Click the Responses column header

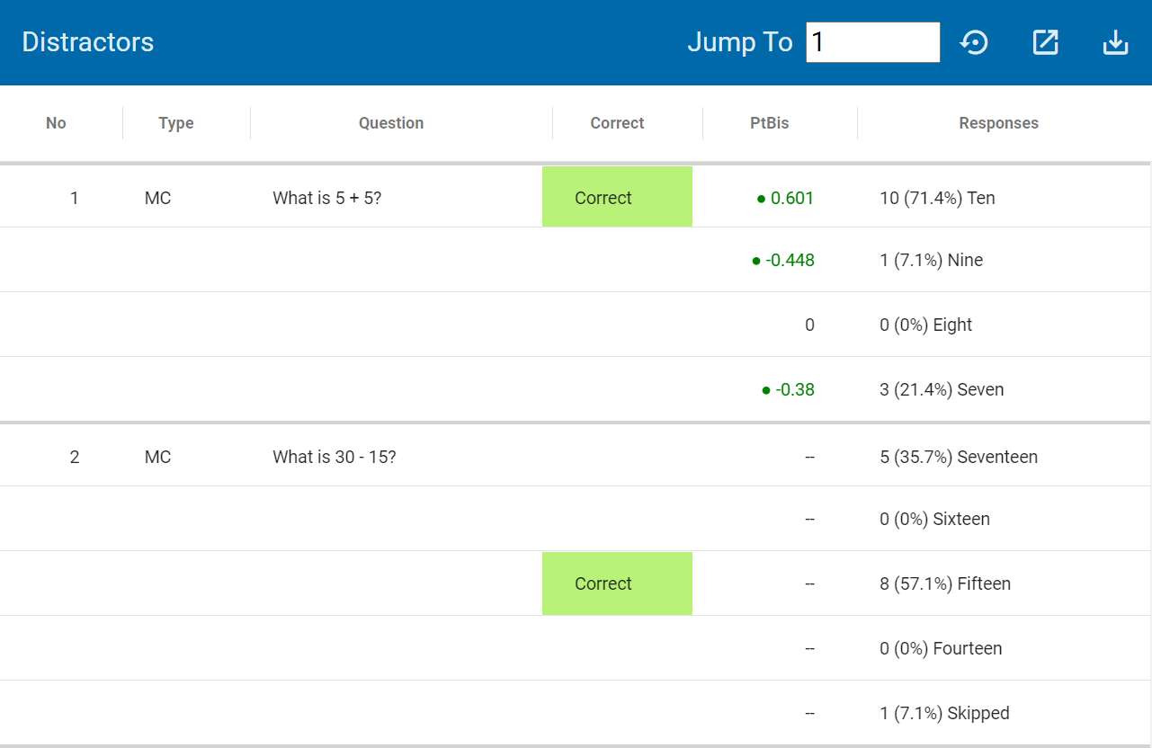pos(998,123)
